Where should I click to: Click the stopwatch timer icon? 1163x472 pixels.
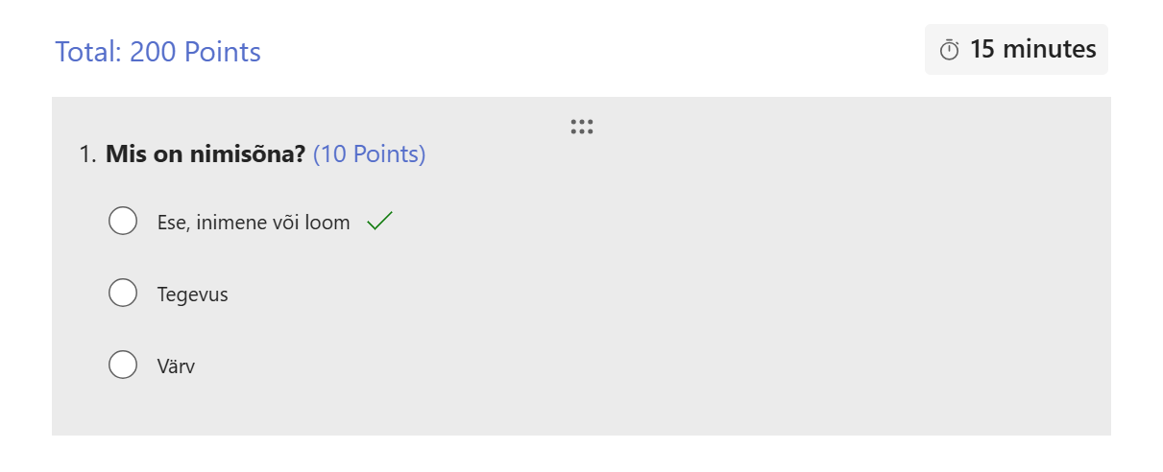949,50
